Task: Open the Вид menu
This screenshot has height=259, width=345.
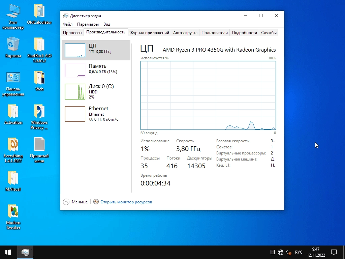Action: click(107, 24)
